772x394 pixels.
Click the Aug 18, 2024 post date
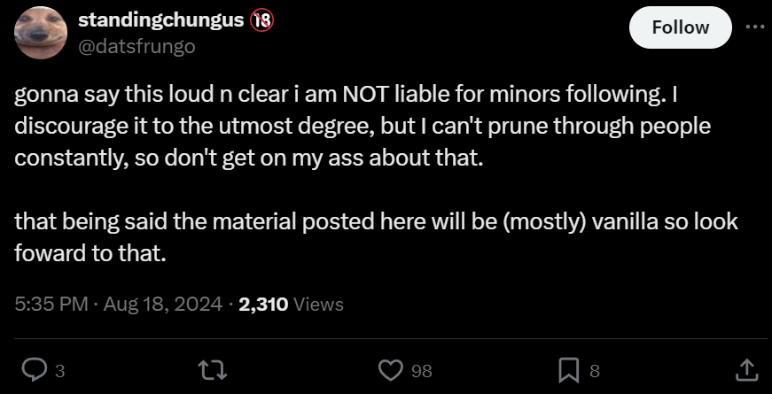[162, 304]
